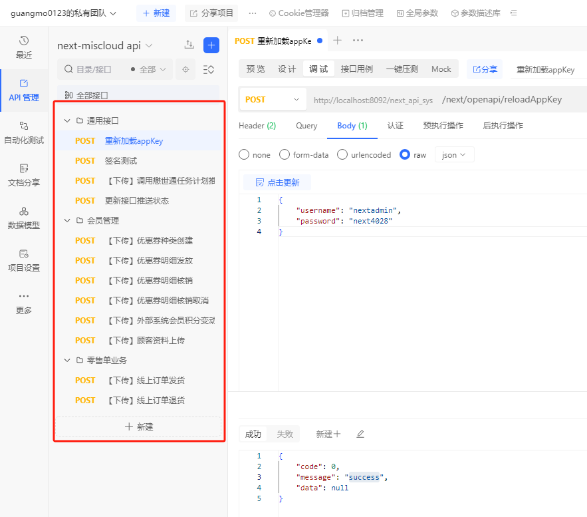
Task: Click the pencil edit icon beside 新建+
Action: pos(360,434)
